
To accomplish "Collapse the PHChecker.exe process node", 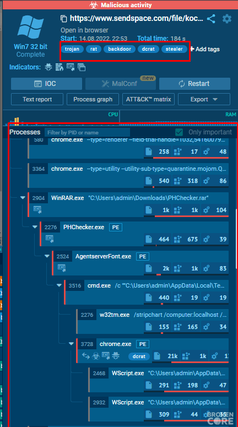I will tap(35, 227).
